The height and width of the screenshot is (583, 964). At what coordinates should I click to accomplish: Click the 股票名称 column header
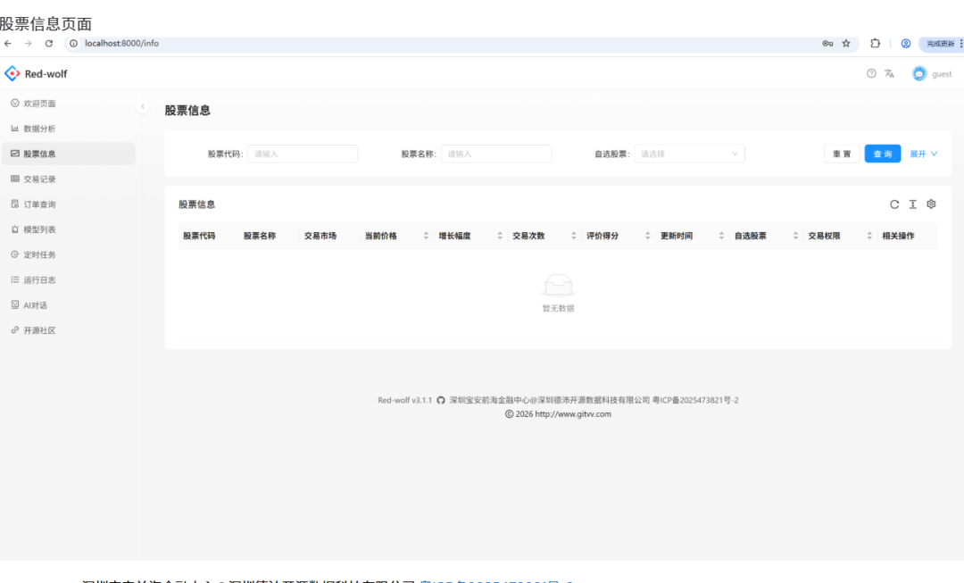tap(260, 237)
